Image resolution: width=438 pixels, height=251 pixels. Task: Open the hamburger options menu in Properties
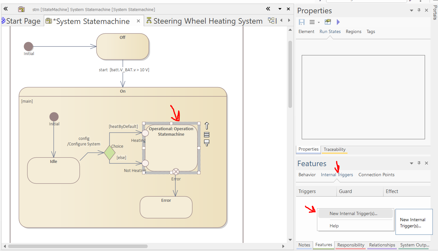tap(312, 22)
